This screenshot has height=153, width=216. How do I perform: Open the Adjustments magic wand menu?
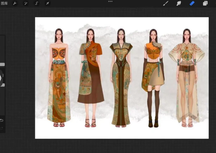25,3
